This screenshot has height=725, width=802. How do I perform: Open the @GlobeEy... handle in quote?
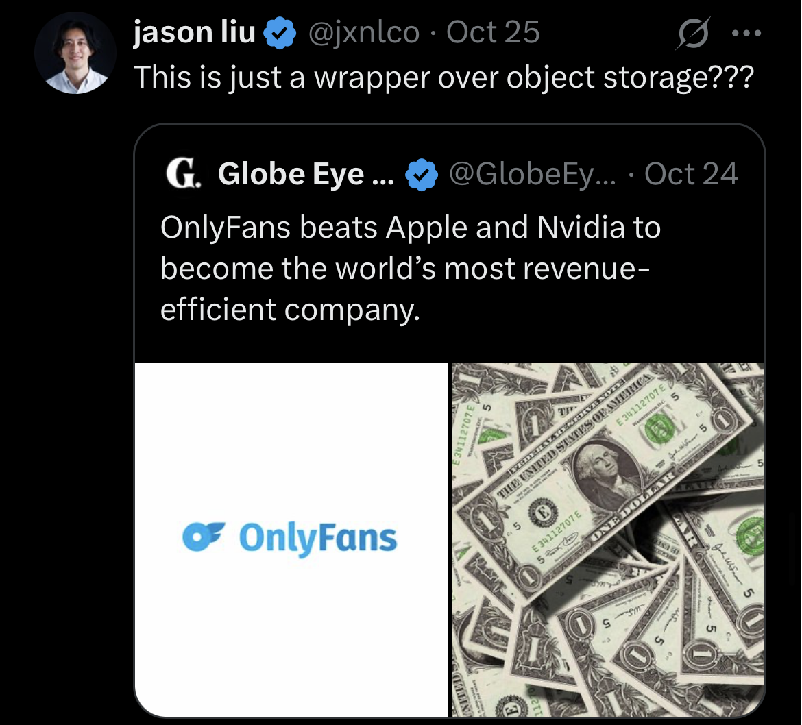(532, 174)
